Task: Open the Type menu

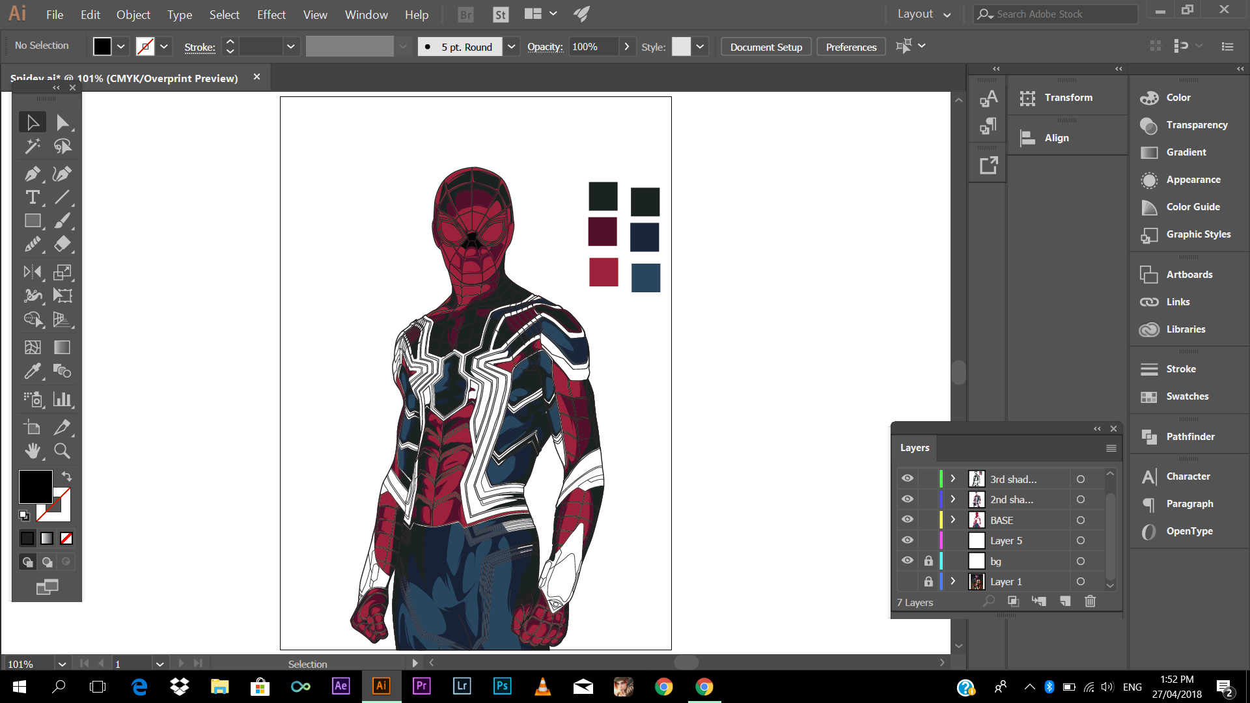Action: (179, 14)
